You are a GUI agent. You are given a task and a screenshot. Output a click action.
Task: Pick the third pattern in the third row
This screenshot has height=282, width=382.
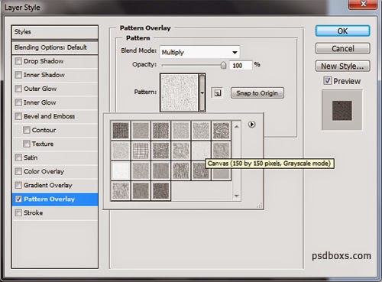point(161,170)
